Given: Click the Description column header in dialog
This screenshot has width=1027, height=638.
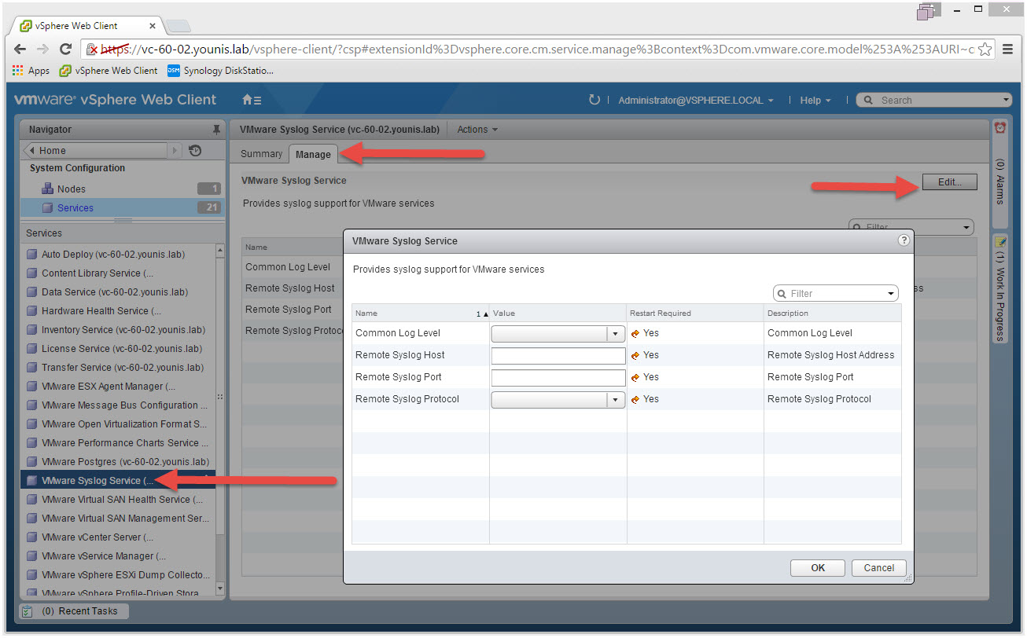Looking at the screenshot, I should (833, 313).
